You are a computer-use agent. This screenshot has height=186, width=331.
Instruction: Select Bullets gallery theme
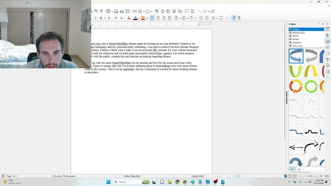[306, 39]
